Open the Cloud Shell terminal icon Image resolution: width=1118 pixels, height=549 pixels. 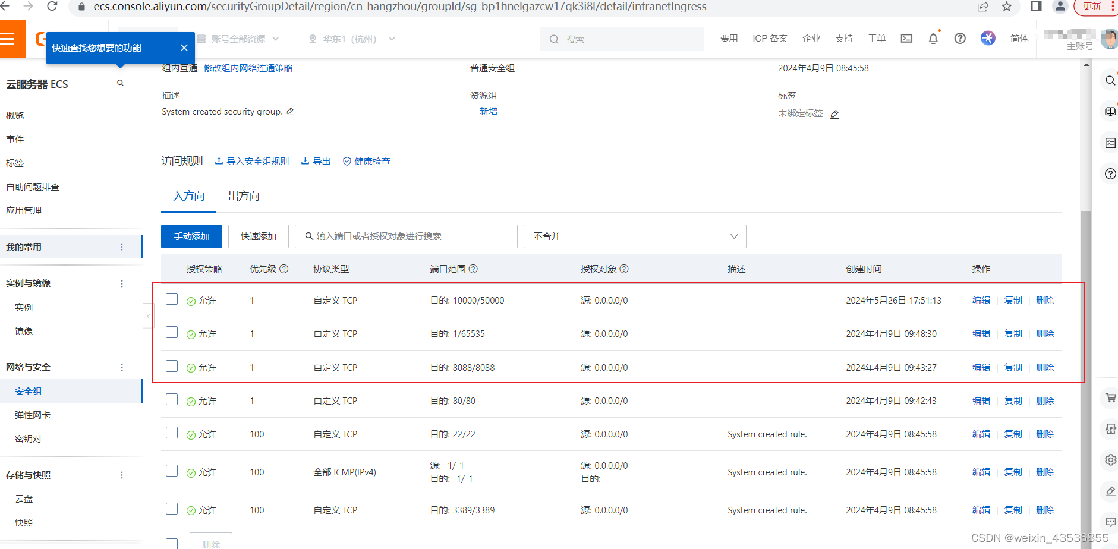(906, 39)
